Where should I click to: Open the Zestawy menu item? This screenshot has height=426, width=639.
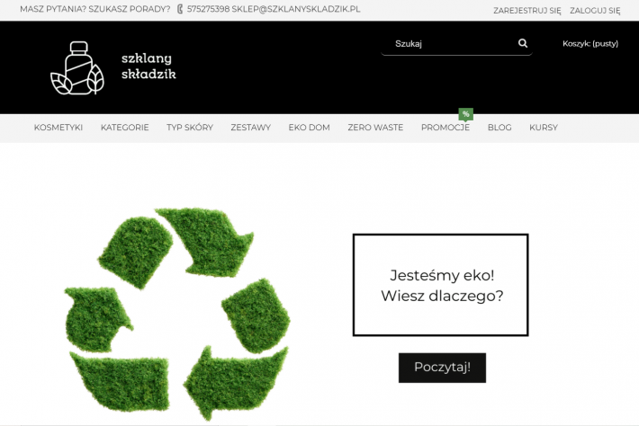(x=250, y=128)
